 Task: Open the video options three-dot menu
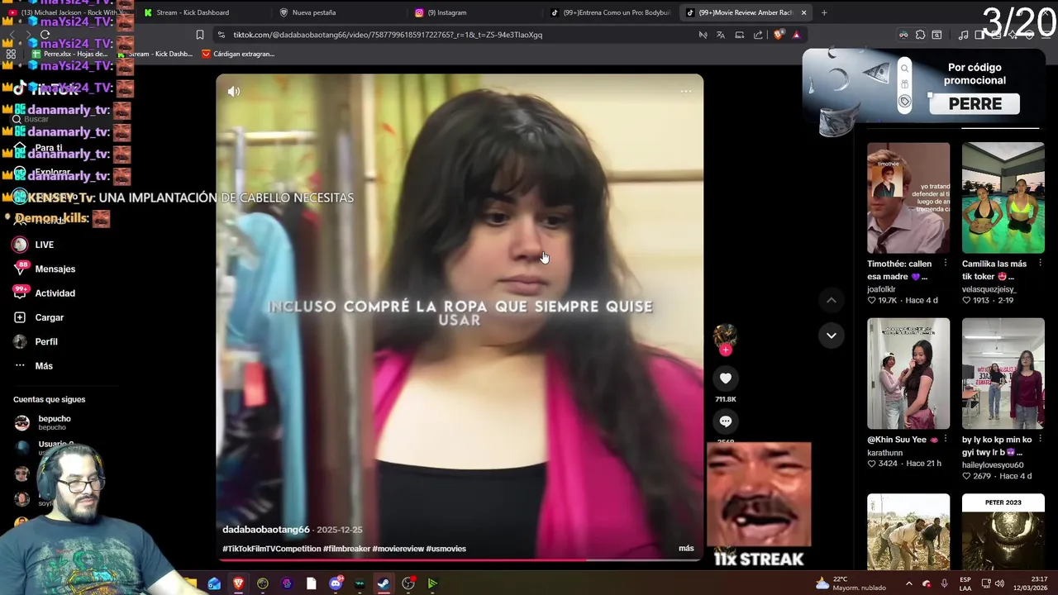pos(686,92)
